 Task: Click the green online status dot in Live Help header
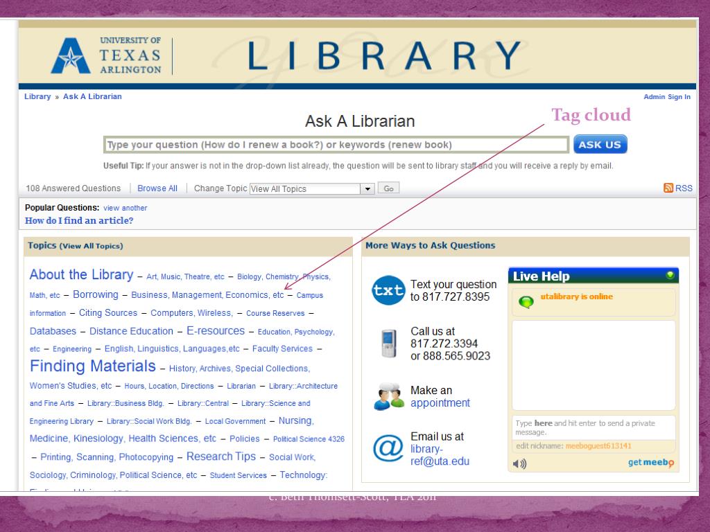670,274
